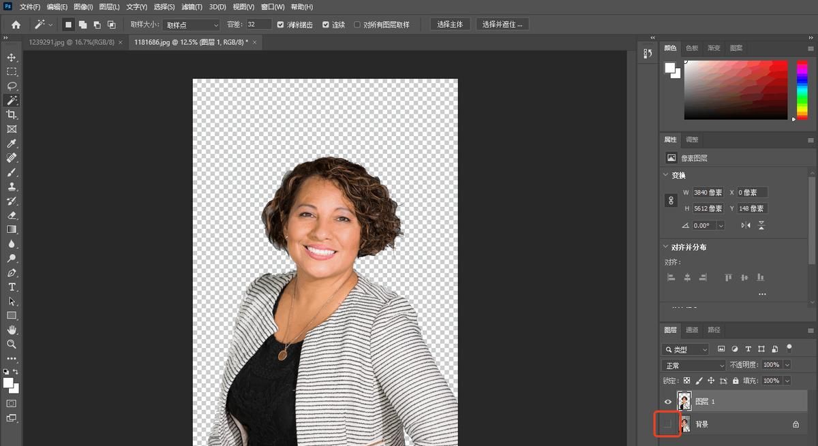Select the Magic Wand tool in toolbar
Viewport: 818px width, 446px height.
[12, 100]
